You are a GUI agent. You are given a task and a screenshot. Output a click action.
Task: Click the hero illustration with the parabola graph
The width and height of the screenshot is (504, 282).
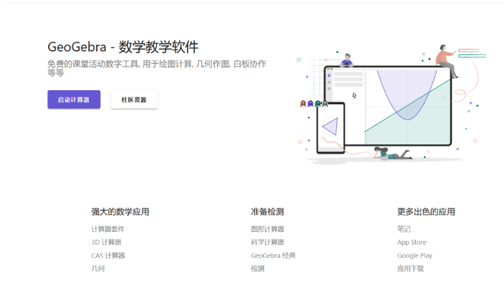(392, 104)
